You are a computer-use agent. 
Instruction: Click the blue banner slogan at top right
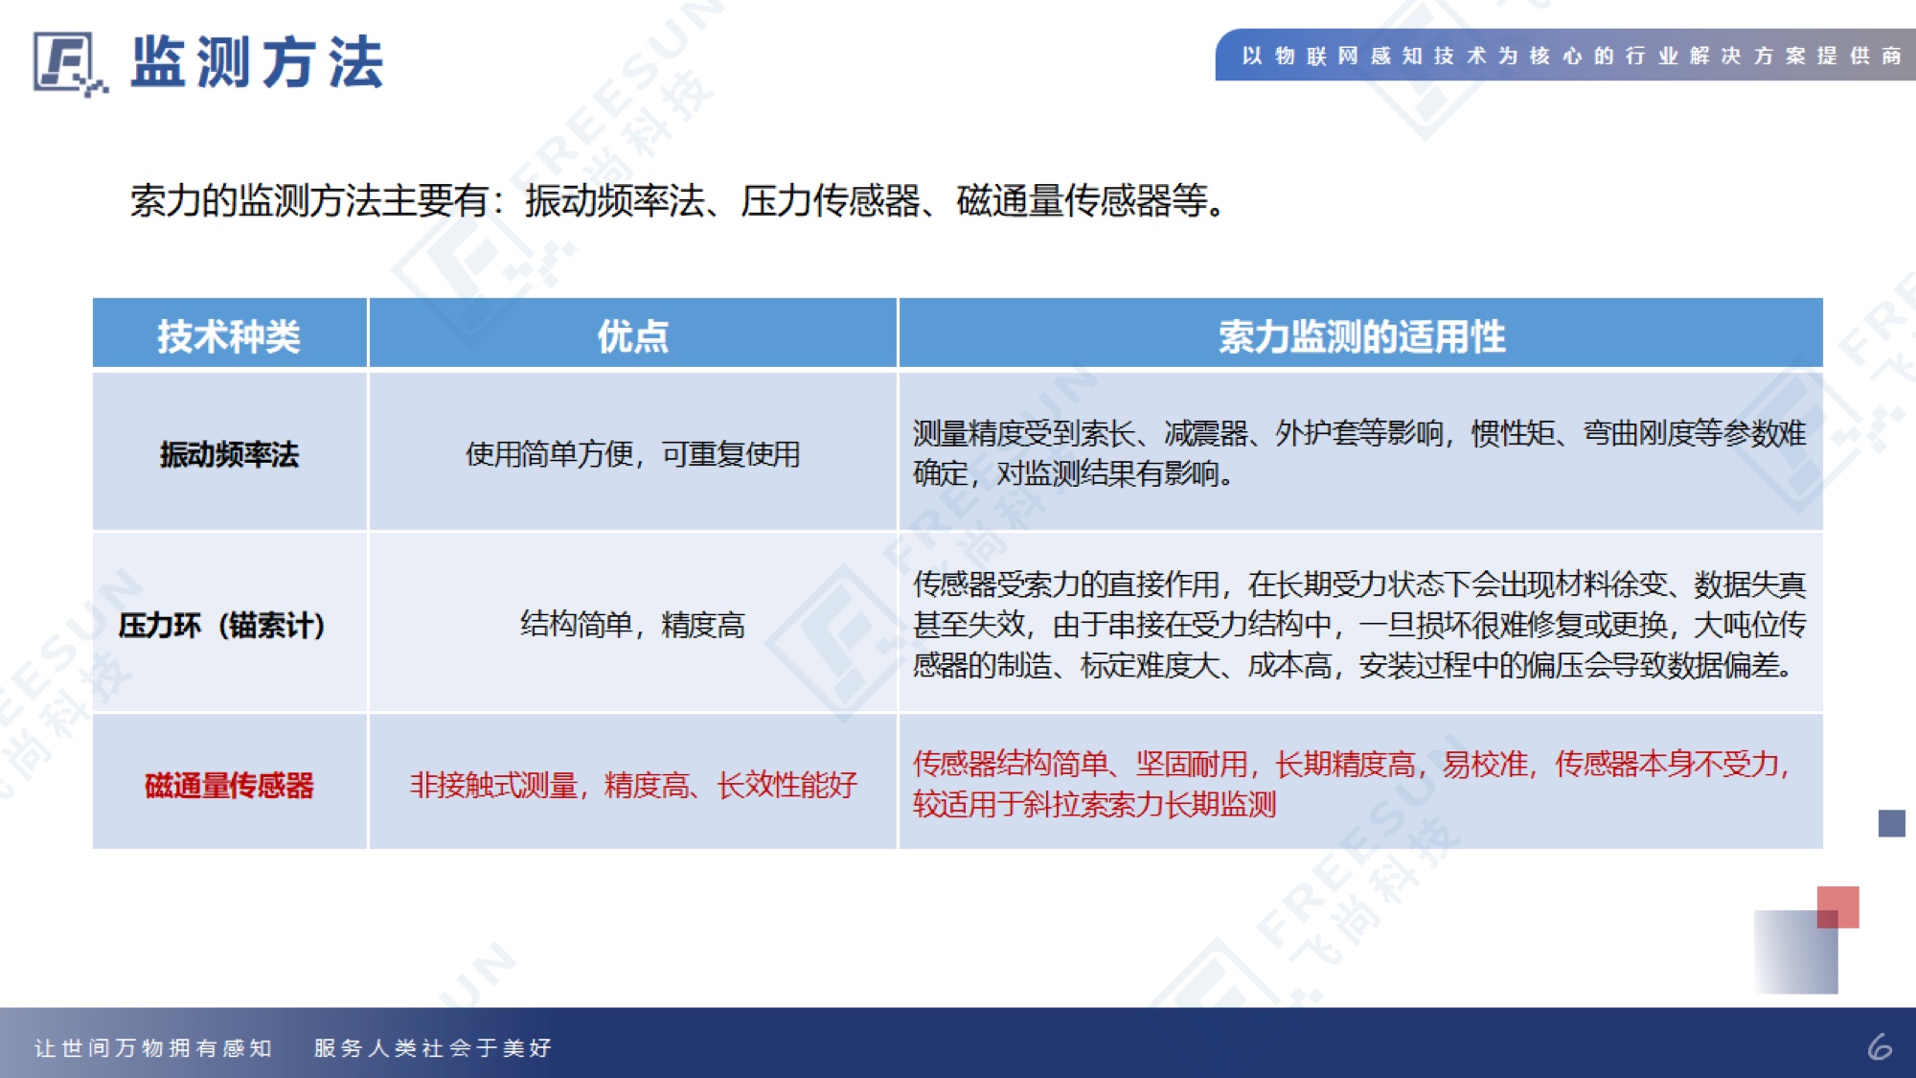click(1569, 56)
